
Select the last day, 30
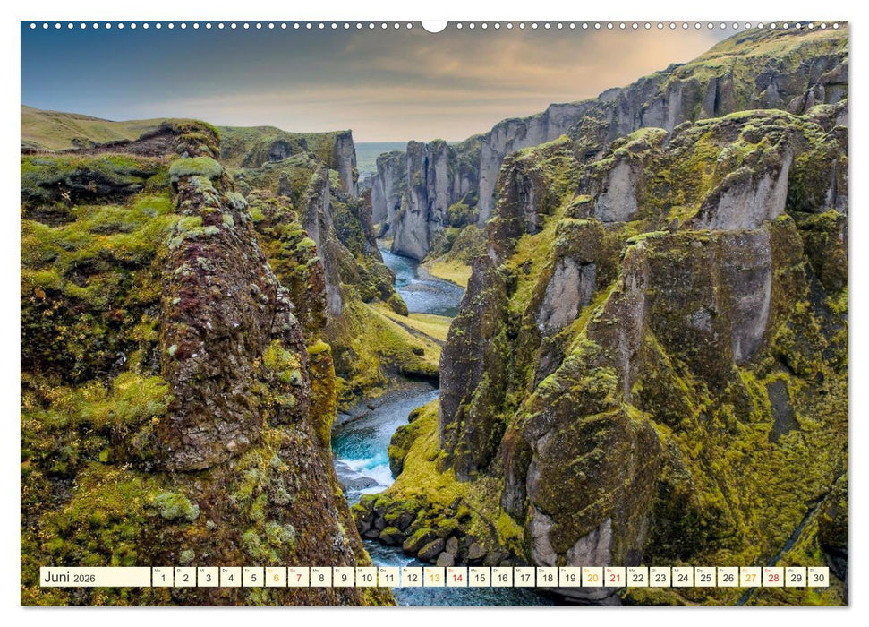818,577
